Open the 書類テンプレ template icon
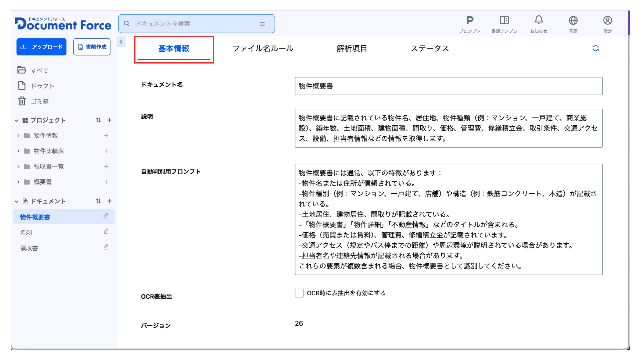 [504, 24]
